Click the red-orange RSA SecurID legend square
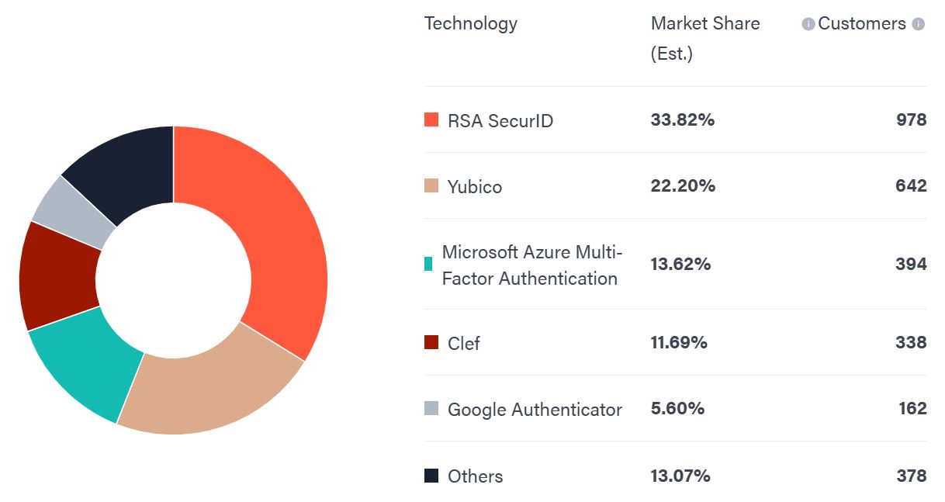The image size is (945, 502). coord(431,119)
